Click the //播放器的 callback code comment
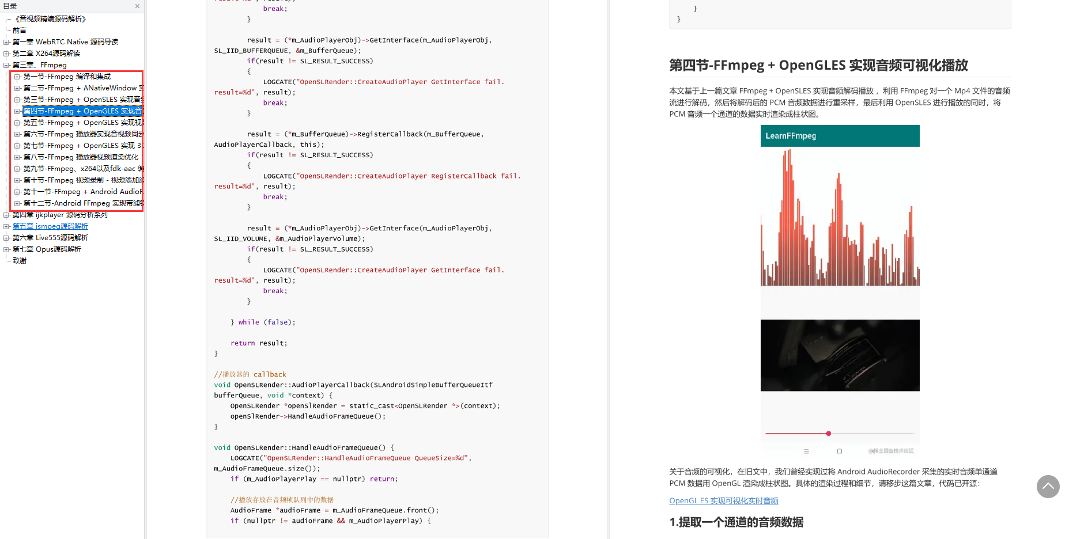This screenshot has height=539, width=1069. [x=250, y=374]
